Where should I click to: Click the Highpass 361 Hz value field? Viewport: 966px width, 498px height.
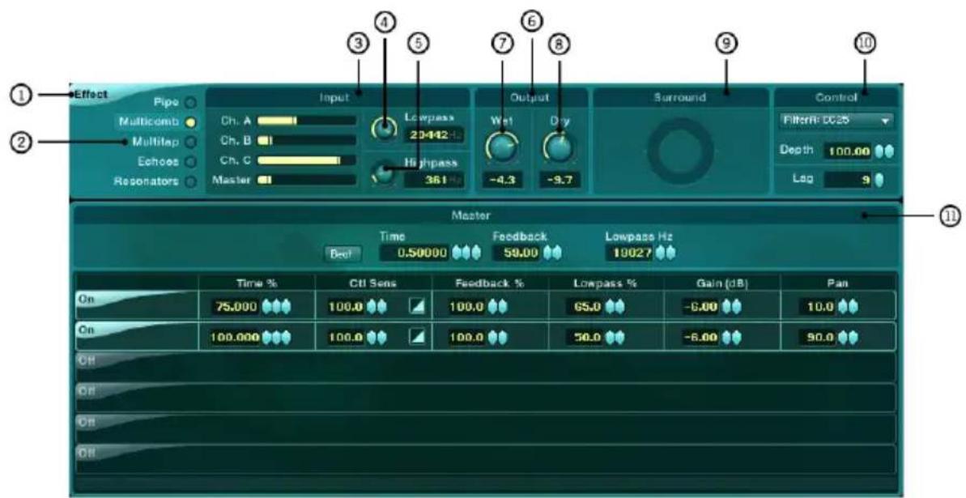[434, 179]
